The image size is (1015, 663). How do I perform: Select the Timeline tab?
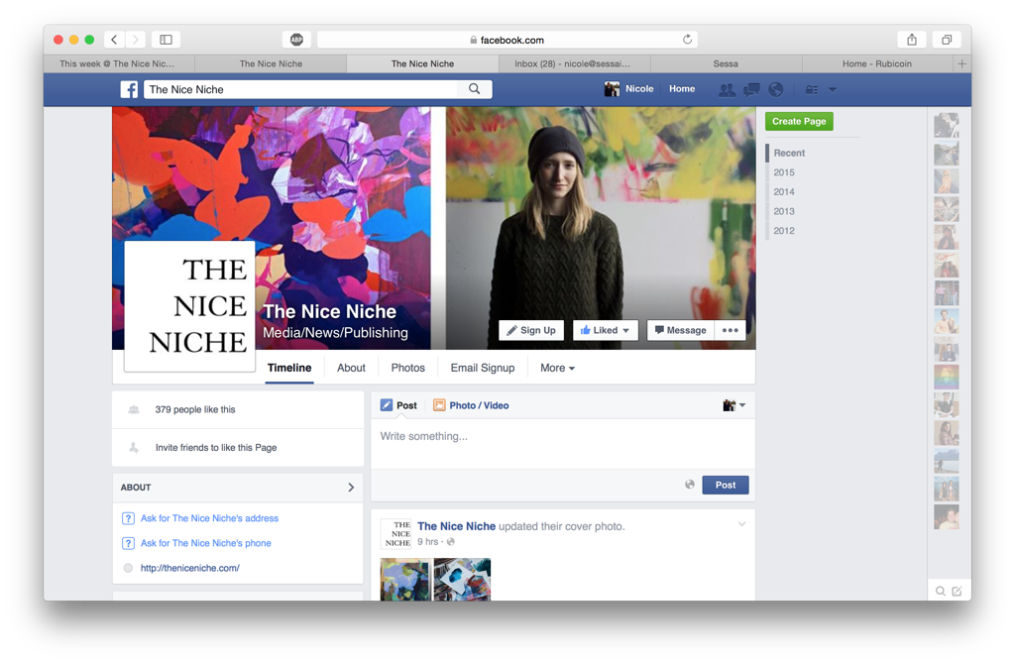(x=289, y=368)
